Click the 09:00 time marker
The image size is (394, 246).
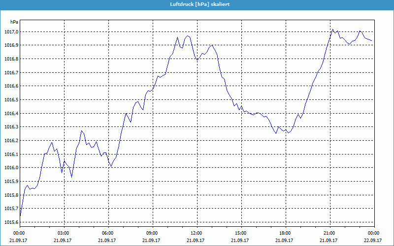152,233
